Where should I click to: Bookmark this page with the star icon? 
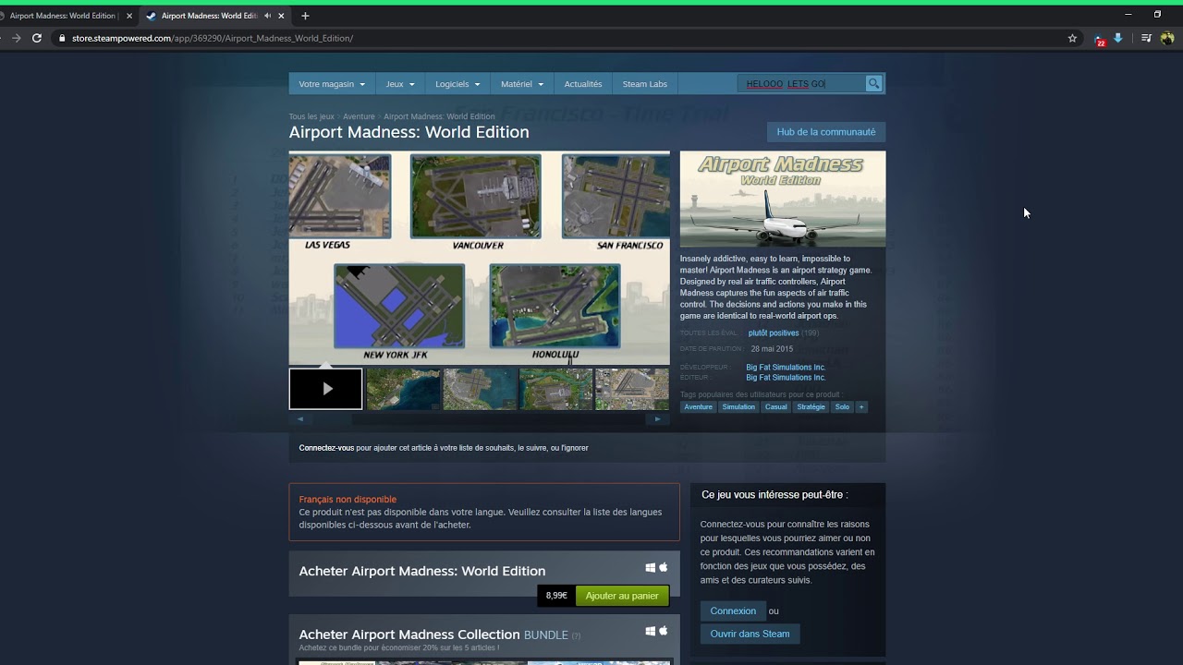tap(1072, 38)
